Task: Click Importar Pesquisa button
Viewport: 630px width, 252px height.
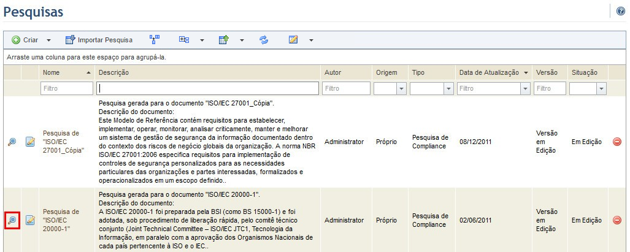Action: 99,40
